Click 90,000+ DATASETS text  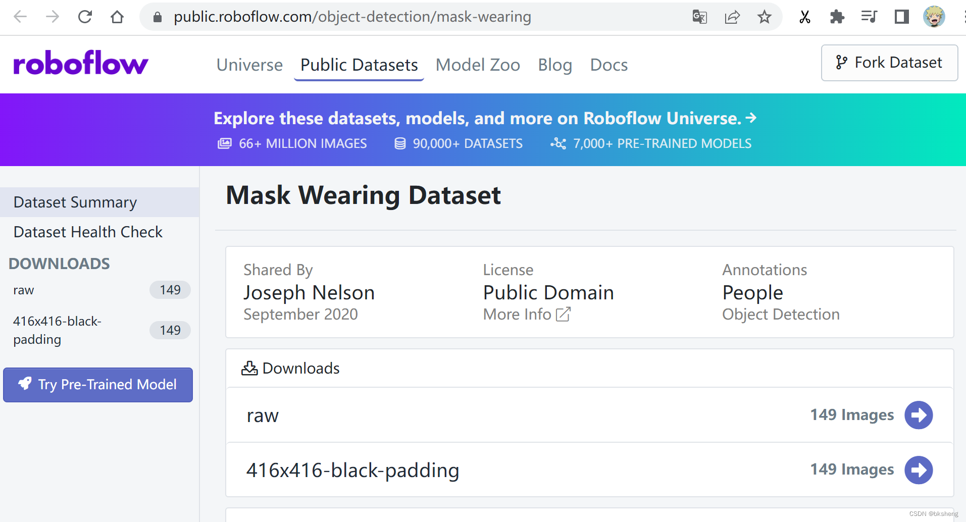pyautogui.click(x=468, y=143)
